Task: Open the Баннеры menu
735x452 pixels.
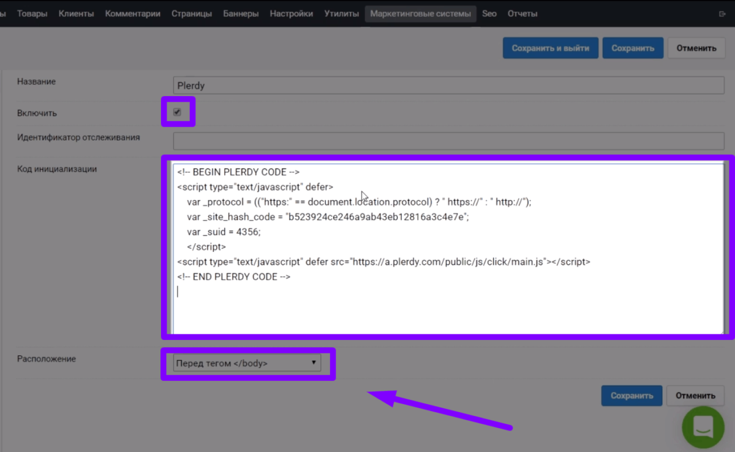Action: pyautogui.click(x=241, y=13)
